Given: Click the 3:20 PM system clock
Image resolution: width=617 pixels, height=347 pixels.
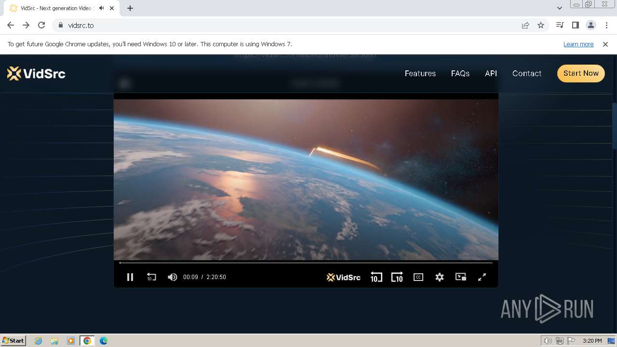Looking at the screenshot, I should 592,341.
